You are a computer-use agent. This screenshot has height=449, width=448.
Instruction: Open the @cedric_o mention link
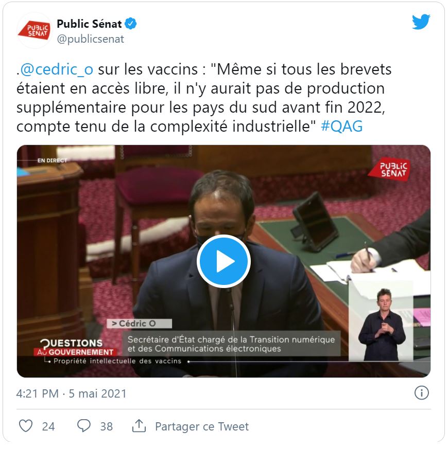point(57,69)
